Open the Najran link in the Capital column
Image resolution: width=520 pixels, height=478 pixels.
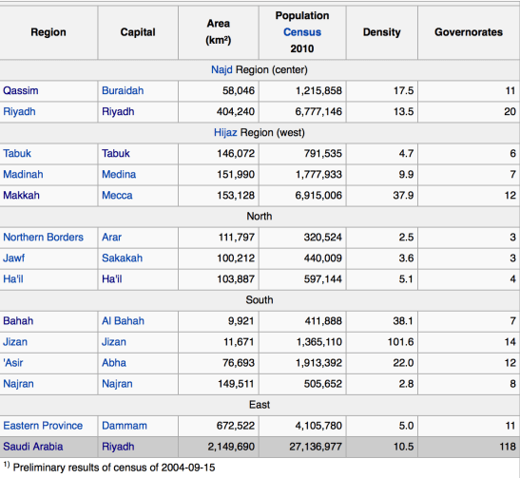117,384
